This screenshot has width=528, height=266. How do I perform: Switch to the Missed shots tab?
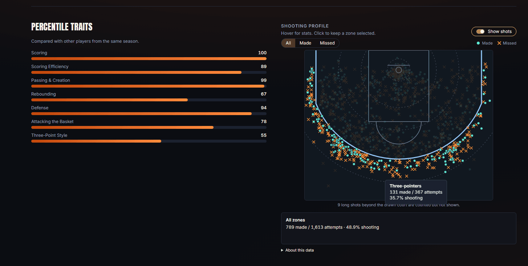click(327, 43)
